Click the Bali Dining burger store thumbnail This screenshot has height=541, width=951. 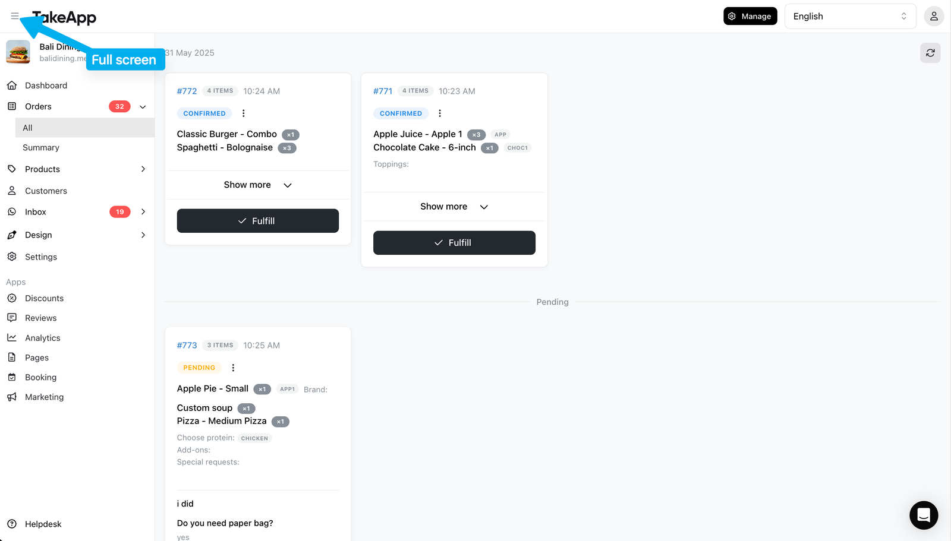point(18,52)
